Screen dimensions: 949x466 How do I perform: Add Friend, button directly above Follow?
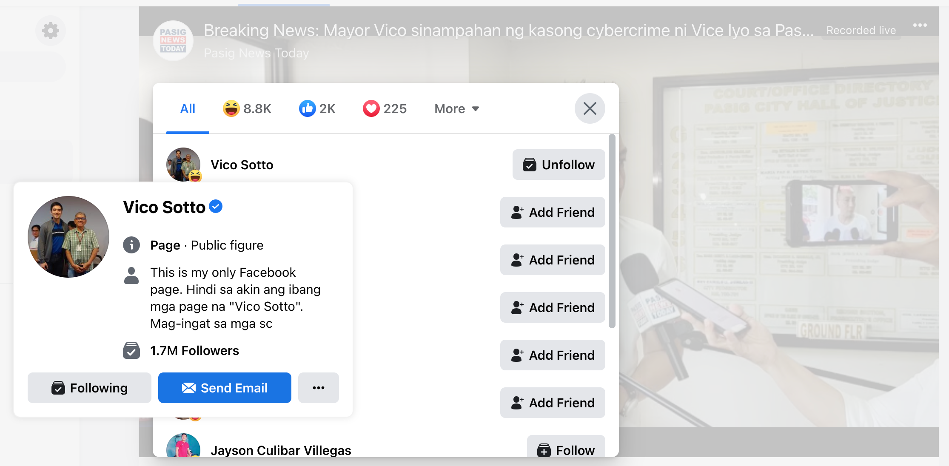tap(553, 403)
